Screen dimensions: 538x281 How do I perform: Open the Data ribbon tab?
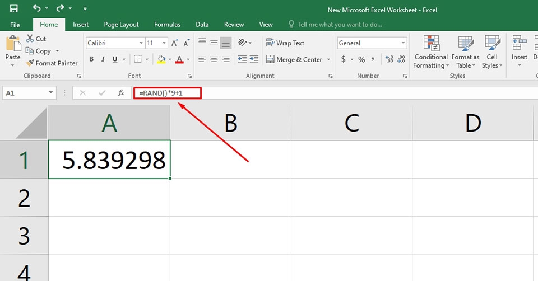(202, 25)
